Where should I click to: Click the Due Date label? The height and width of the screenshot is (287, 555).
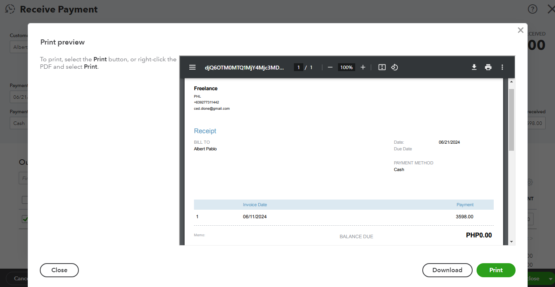point(403,149)
